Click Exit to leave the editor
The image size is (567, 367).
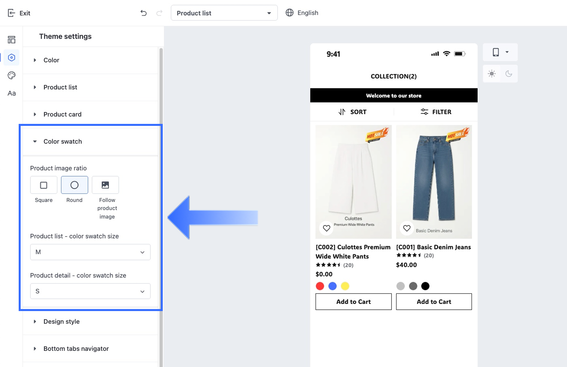[x=19, y=13]
